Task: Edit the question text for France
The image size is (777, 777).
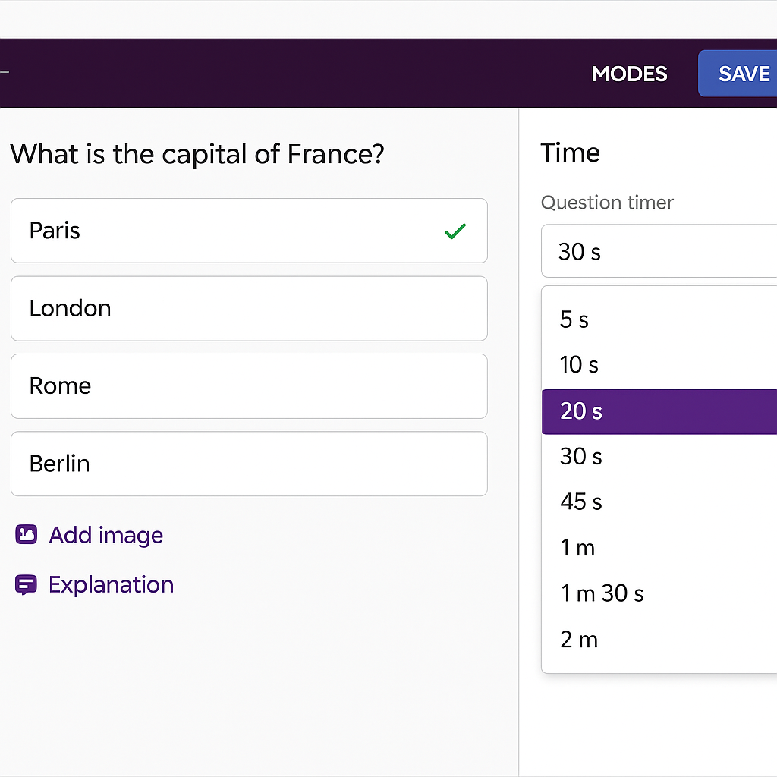Action: (x=197, y=154)
